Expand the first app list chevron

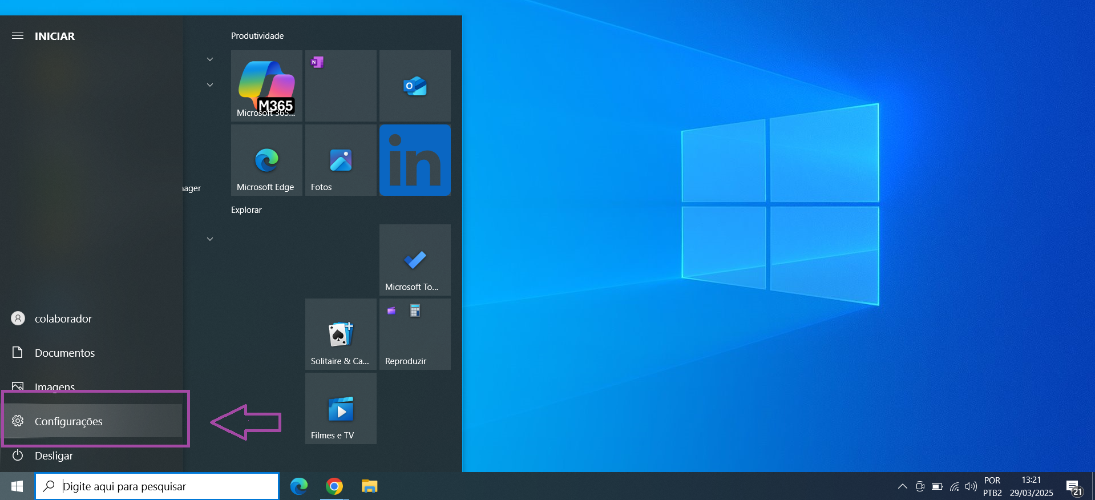point(210,59)
